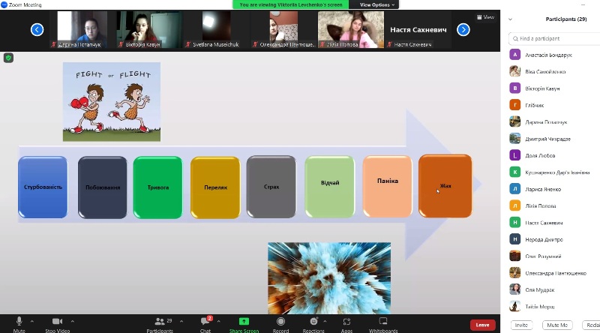Start recording with Record icon
The width and height of the screenshot is (600, 333).
coord(280,322)
